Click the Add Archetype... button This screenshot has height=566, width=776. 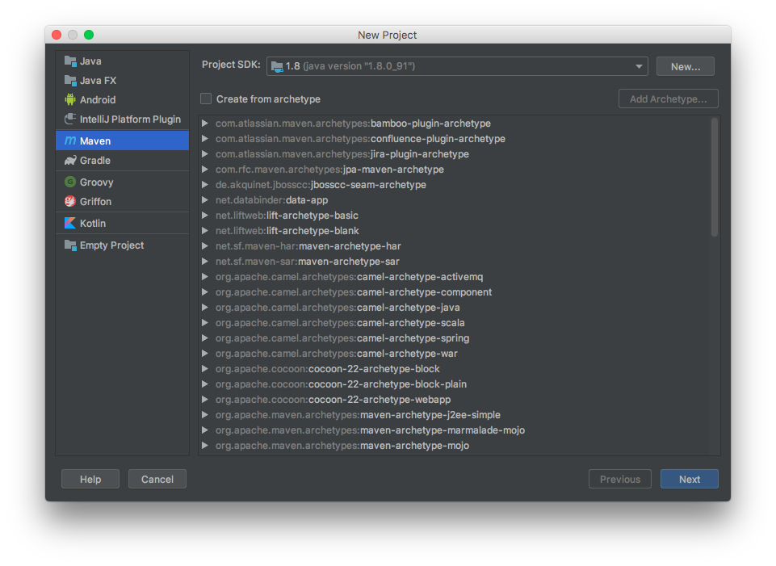click(x=668, y=99)
